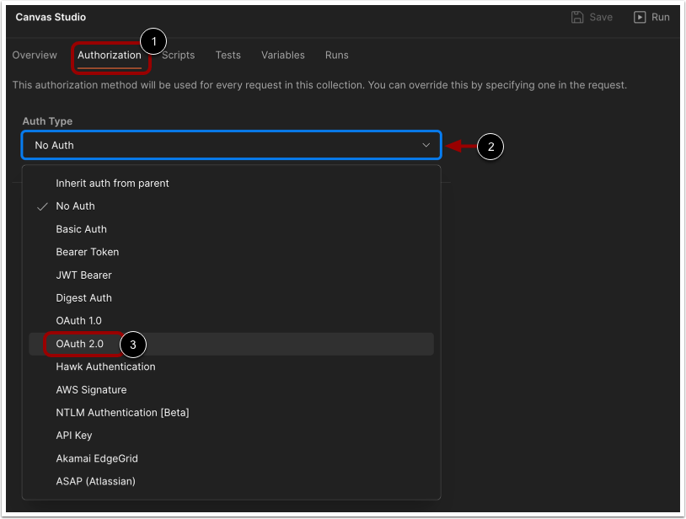Select Inherit auth from parent
This screenshot has width=686, height=519.
coord(110,183)
